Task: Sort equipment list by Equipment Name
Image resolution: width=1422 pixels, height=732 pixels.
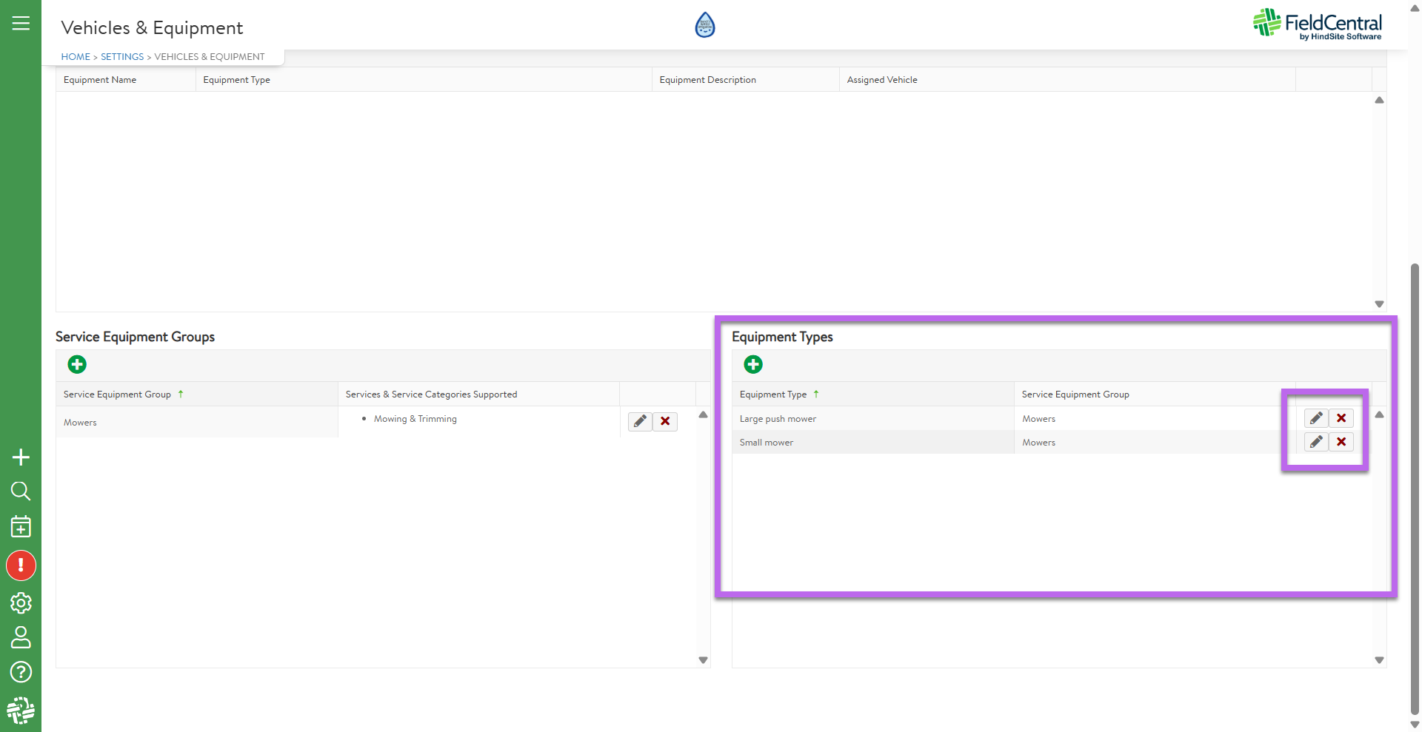Action: click(x=100, y=80)
